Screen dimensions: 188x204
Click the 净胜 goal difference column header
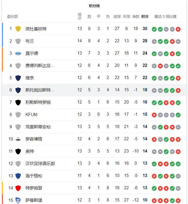pos(135,17)
